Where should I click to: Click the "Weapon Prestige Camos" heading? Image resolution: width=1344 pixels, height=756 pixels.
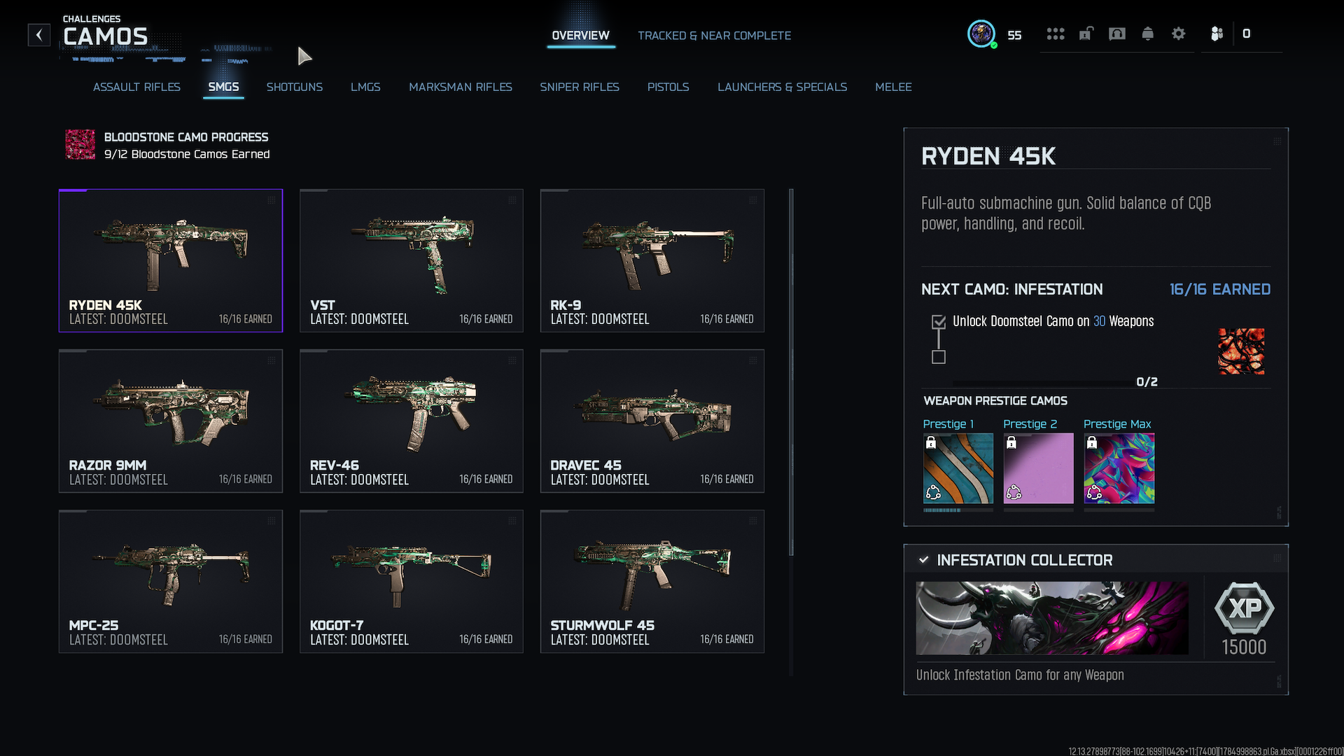pyautogui.click(x=995, y=401)
